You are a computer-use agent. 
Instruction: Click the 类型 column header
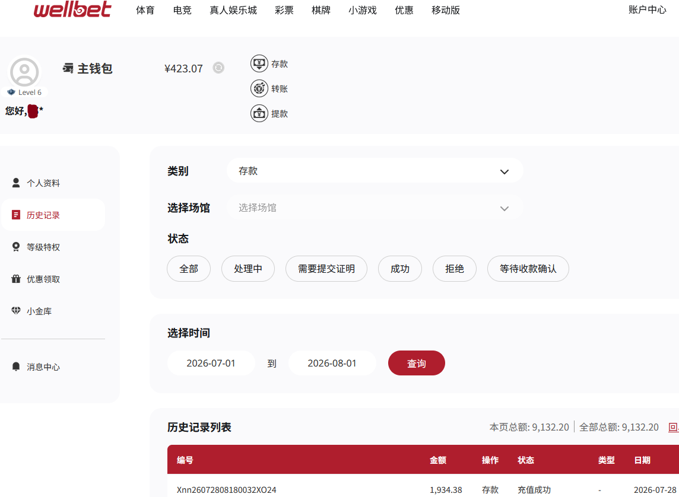pyautogui.click(x=606, y=460)
